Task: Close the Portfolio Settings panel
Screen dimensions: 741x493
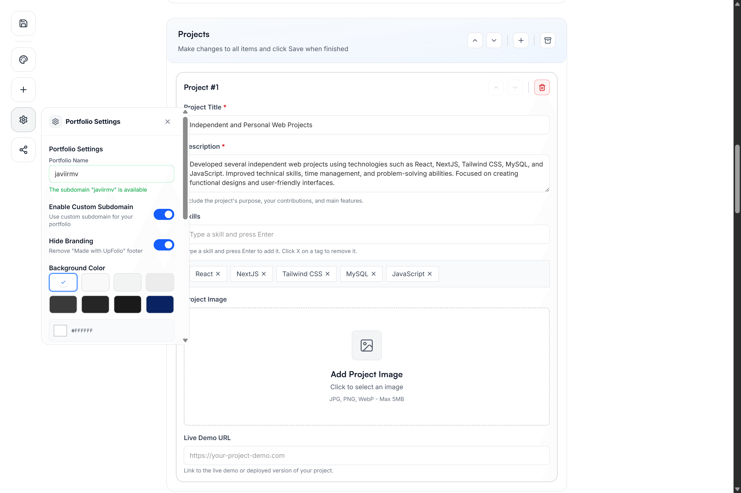Action: pyautogui.click(x=168, y=121)
